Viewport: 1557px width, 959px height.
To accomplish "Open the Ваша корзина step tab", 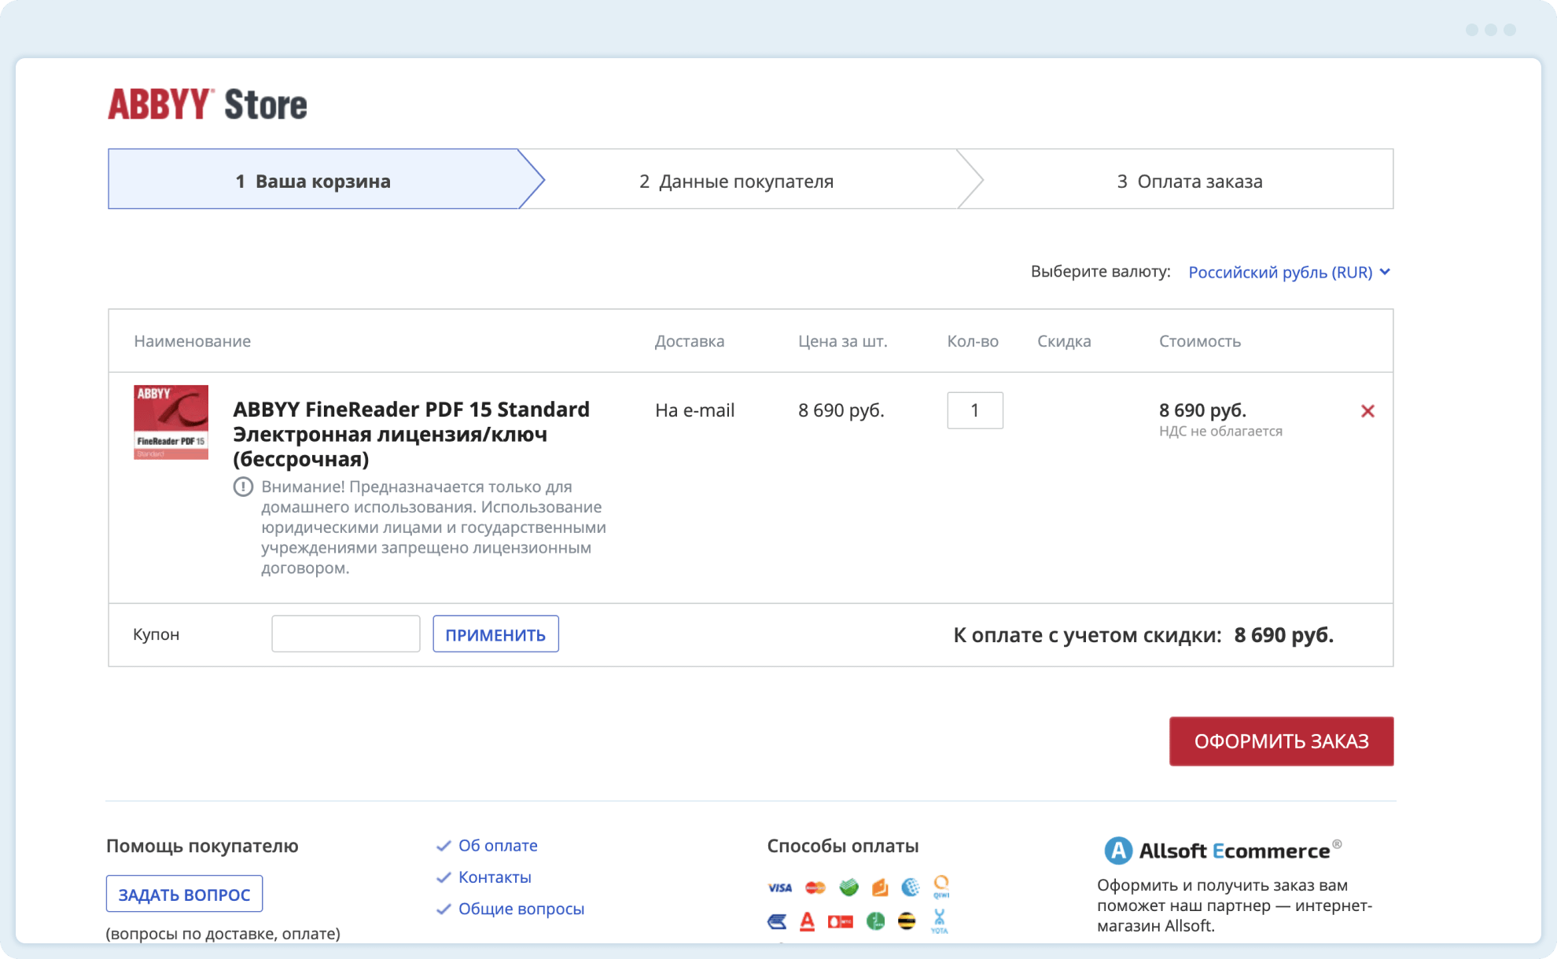I will (314, 181).
